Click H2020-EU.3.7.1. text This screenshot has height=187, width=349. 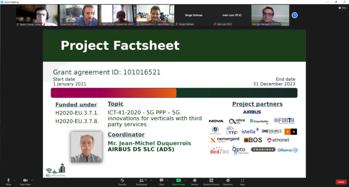77,113
